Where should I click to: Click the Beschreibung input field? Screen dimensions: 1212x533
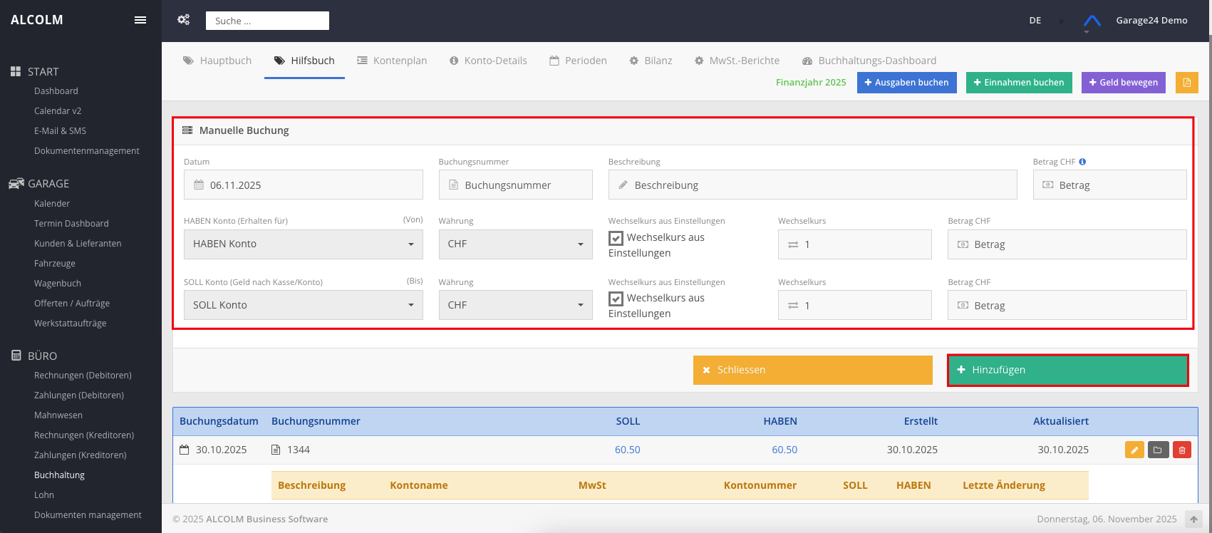click(812, 185)
